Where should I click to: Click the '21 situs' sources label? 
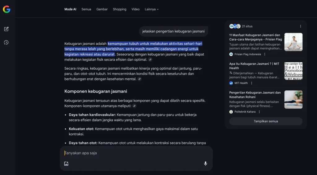247,26
